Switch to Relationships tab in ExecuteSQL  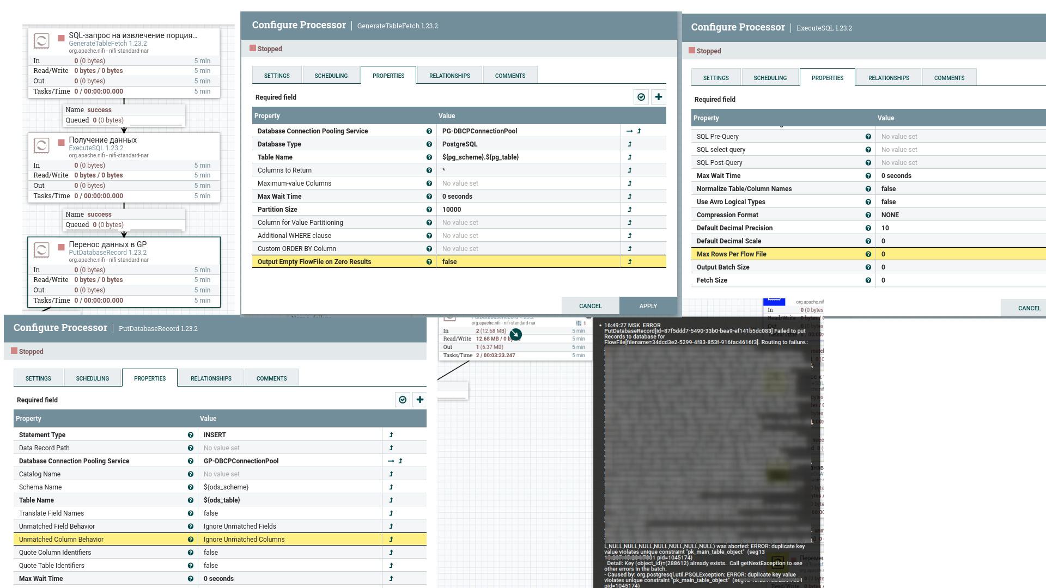click(x=889, y=78)
